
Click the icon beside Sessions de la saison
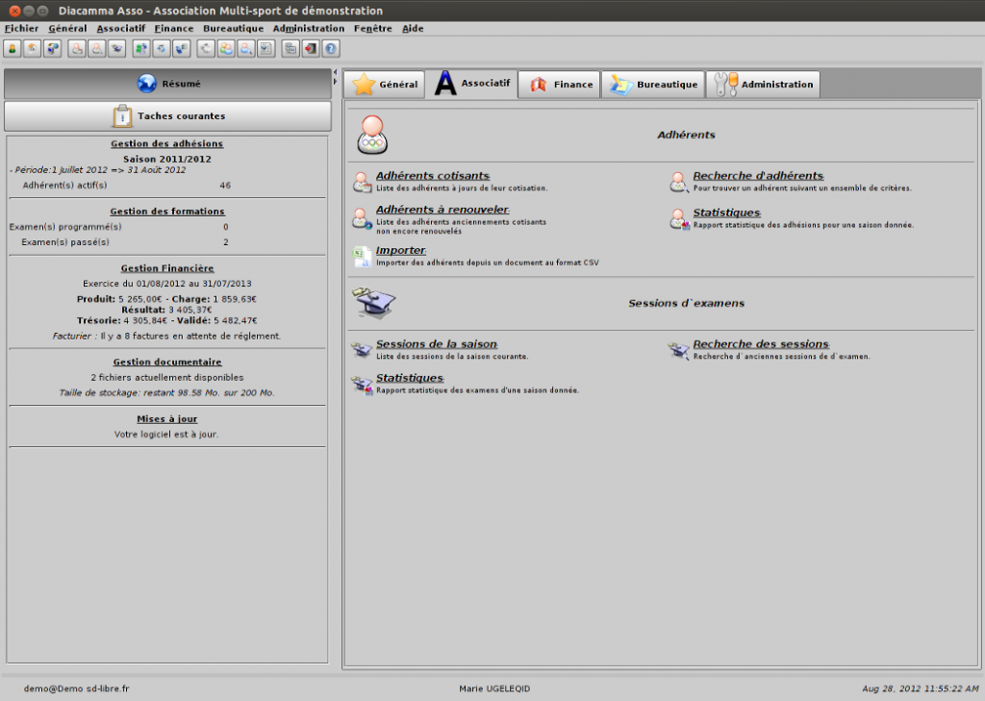click(362, 350)
